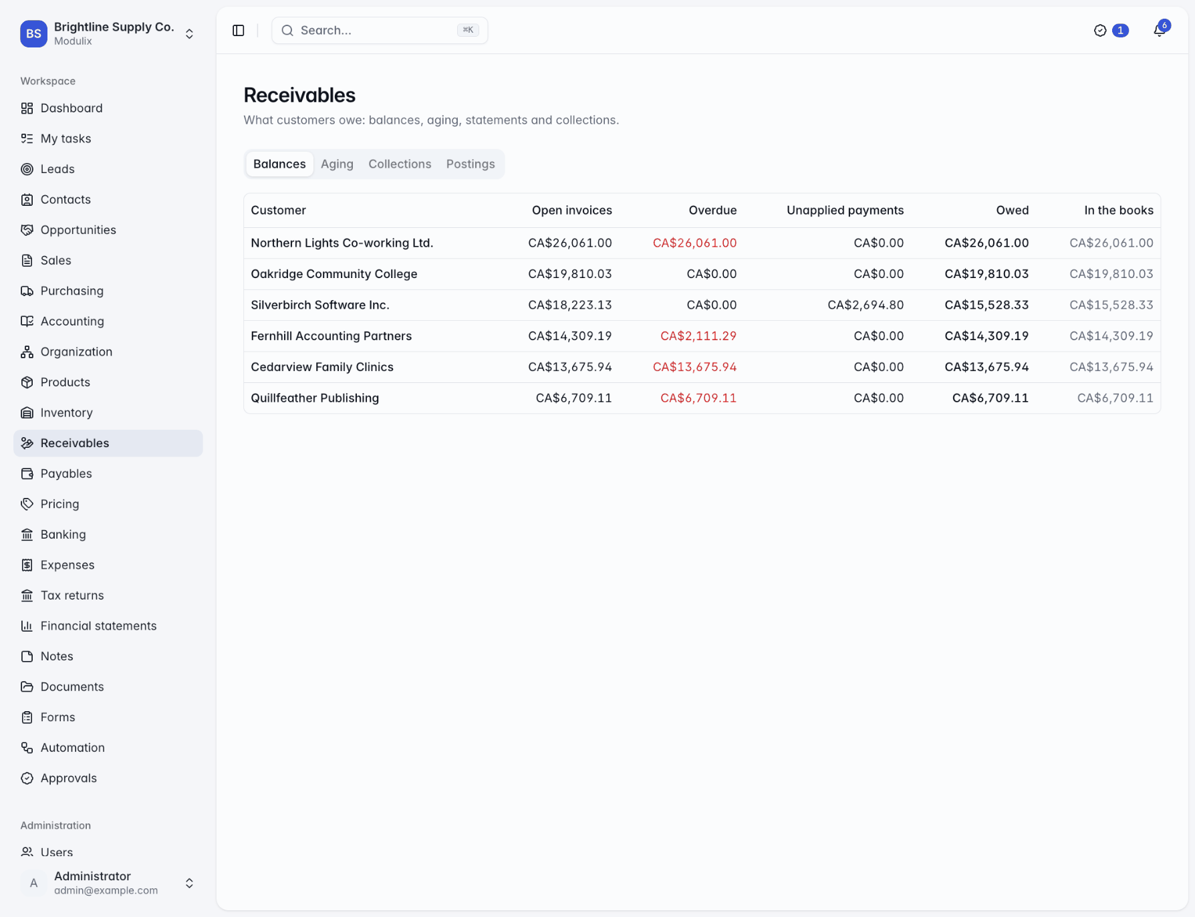Open the notifications bell
The height and width of the screenshot is (917, 1195).
tap(1160, 31)
